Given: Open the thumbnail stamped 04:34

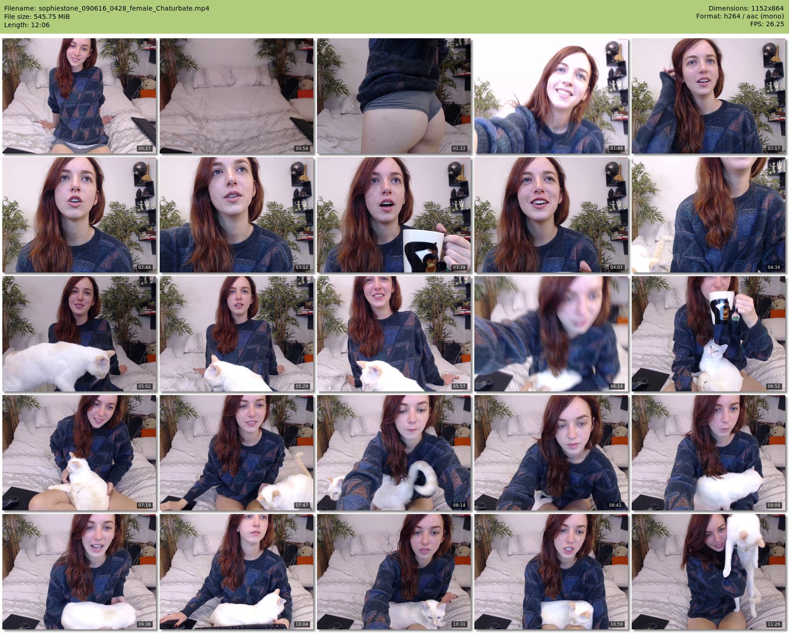Looking at the screenshot, I should click(709, 215).
